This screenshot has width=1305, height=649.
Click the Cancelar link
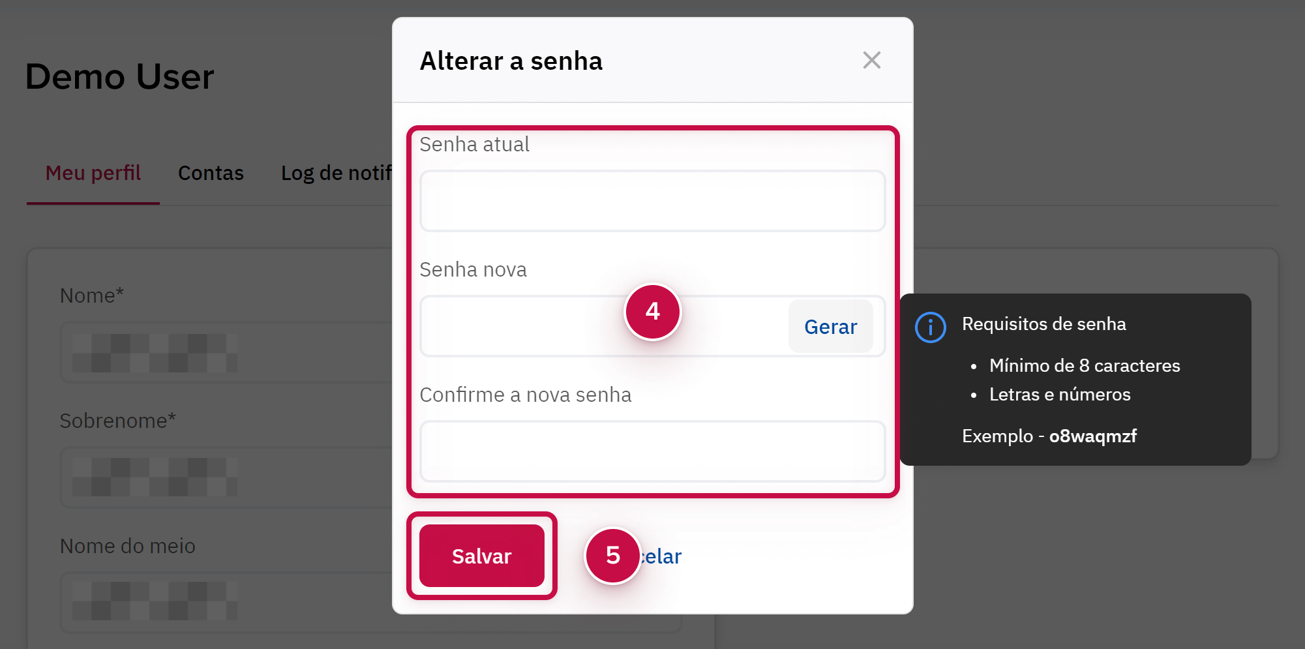pyautogui.click(x=664, y=556)
